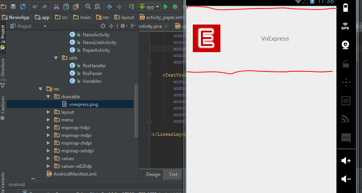
Task: Click the Cut scissors icon
Action: (x=56, y=7)
